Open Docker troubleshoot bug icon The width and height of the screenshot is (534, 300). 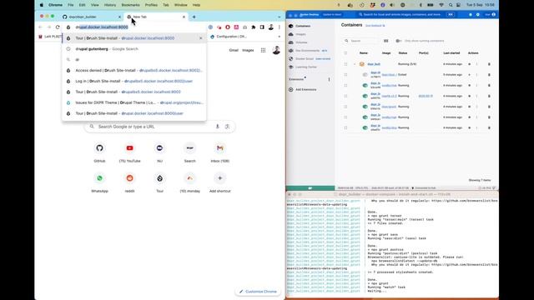[x=471, y=15]
